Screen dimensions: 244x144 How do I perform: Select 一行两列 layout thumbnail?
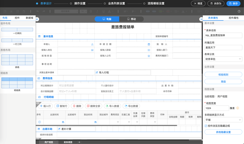point(17,30)
